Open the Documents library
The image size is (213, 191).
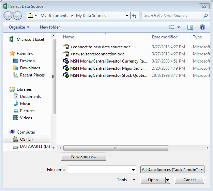tap(27, 97)
